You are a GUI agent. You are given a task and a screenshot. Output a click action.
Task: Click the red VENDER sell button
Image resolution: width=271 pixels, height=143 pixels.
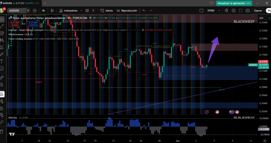tap(15, 24)
